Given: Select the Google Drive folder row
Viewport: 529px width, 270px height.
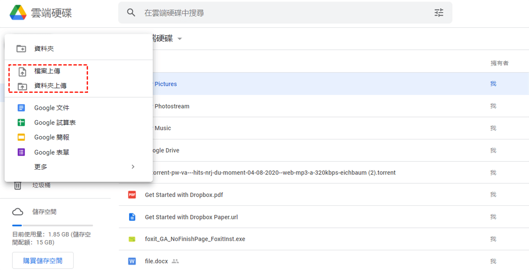Looking at the screenshot, I should 324,150.
